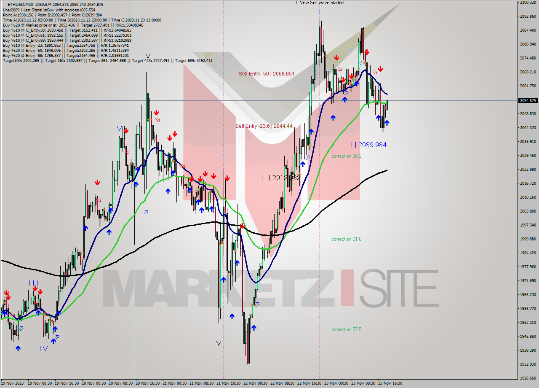539x388 pixels.
Task: Select the 'Sell Entry -50 | 2068.651' label
Action: (267, 73)
